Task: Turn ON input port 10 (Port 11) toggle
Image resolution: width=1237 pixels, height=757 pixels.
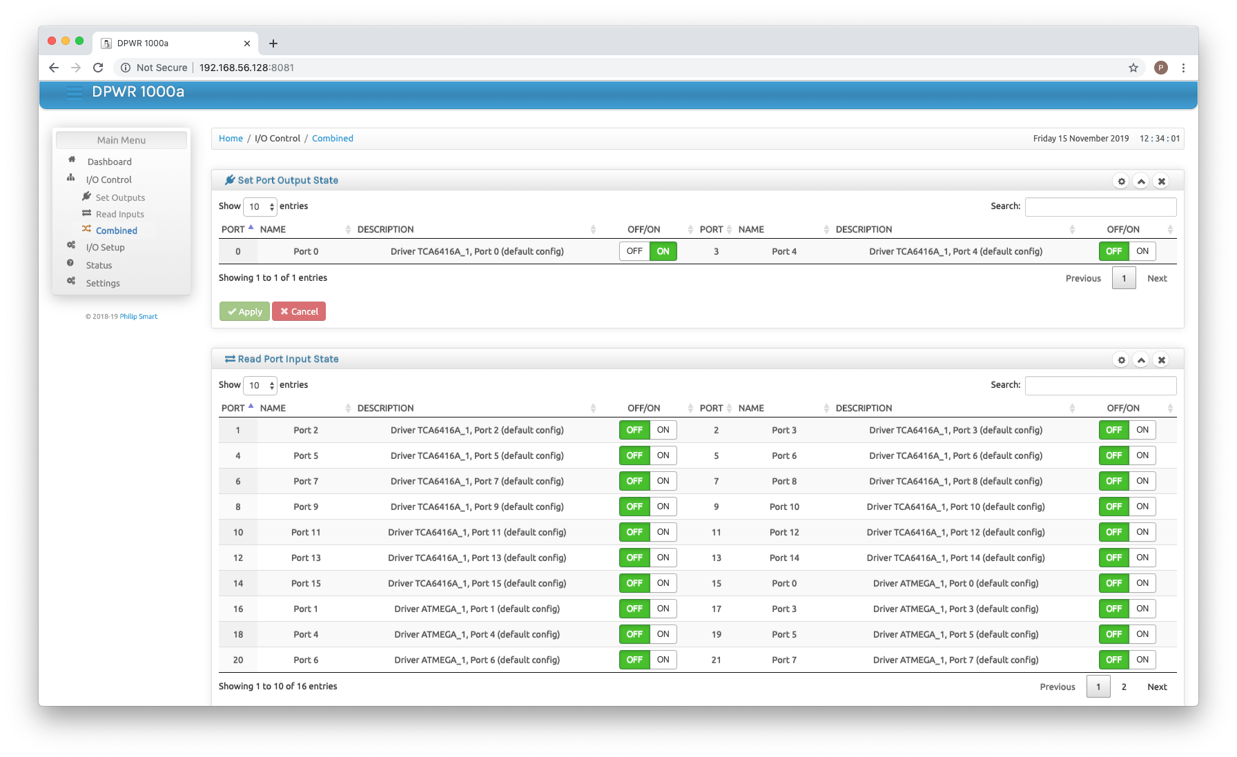Action: coord(663,532)
